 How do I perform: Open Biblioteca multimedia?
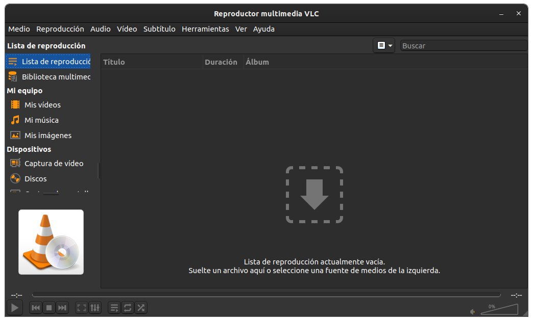pos(51,76)
